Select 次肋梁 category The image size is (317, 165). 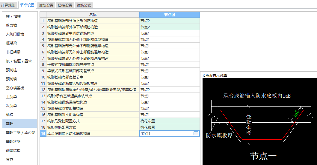pos(19,106)
